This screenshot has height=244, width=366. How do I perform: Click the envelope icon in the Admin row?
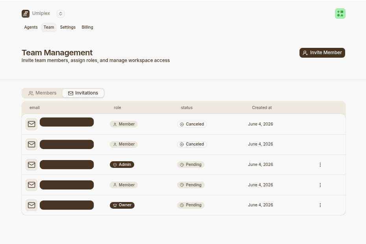click(31, 165)
